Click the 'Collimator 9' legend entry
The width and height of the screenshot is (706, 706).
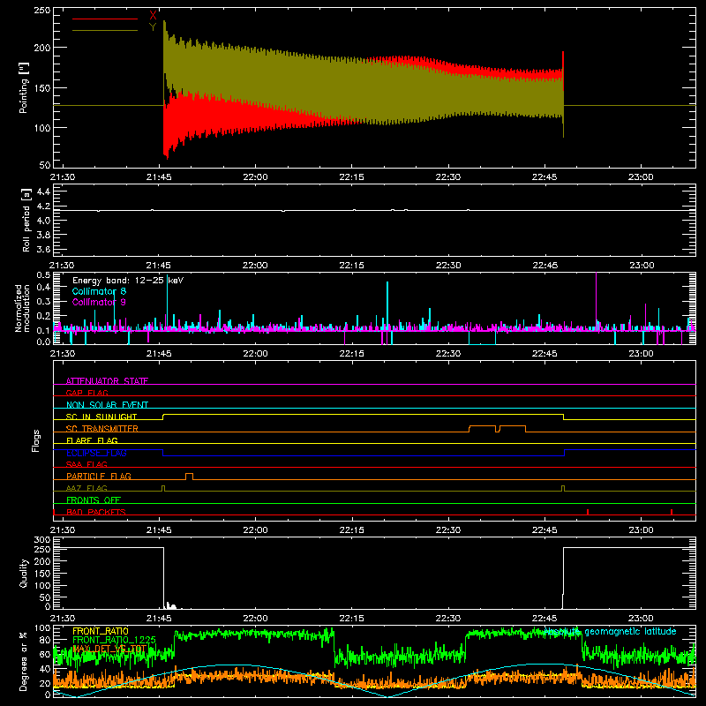[x=99, y=302]
